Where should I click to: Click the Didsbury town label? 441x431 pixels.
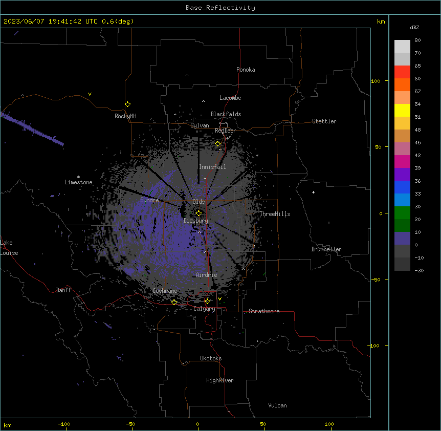[x=196, y=221]
